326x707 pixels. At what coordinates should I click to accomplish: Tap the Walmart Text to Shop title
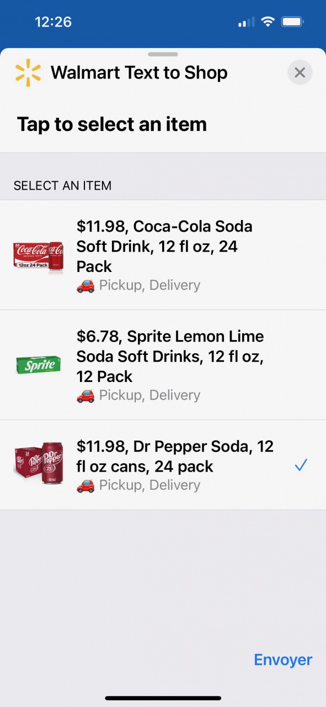139,72
